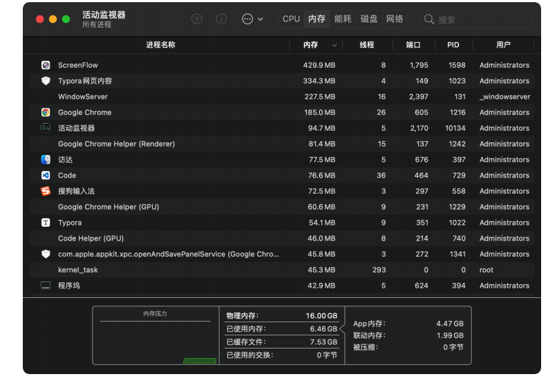This screenshot has height=381, width=557.
Task: Click the Code (VS Code) icon
Action: coord(46,175)
